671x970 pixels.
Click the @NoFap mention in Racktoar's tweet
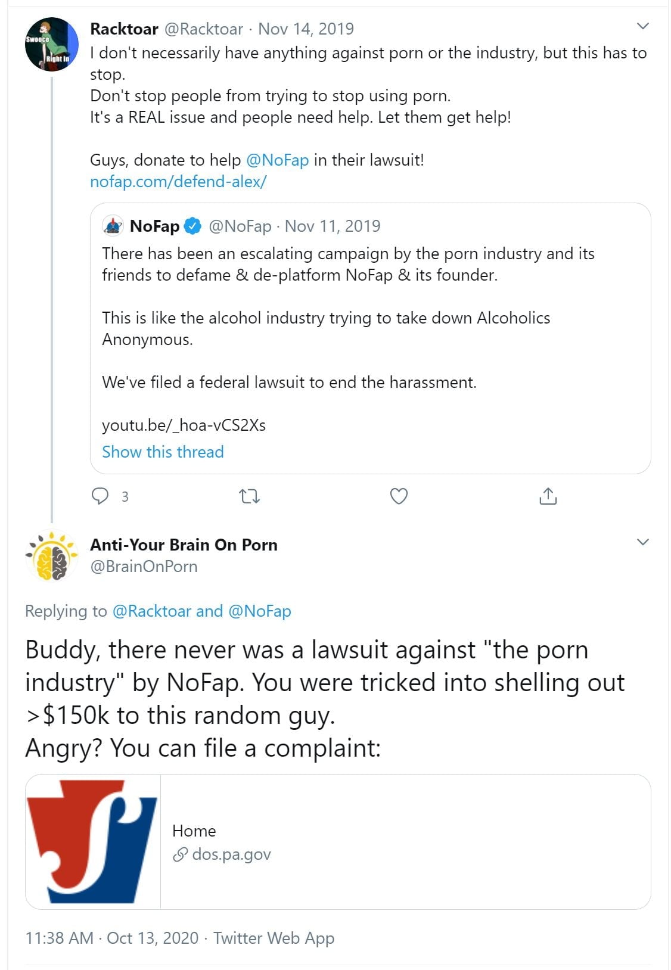pos(277,160)
